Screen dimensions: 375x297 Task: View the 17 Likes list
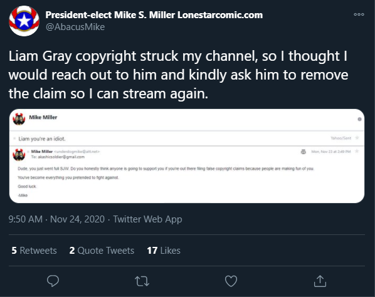[x=164, y=251]
